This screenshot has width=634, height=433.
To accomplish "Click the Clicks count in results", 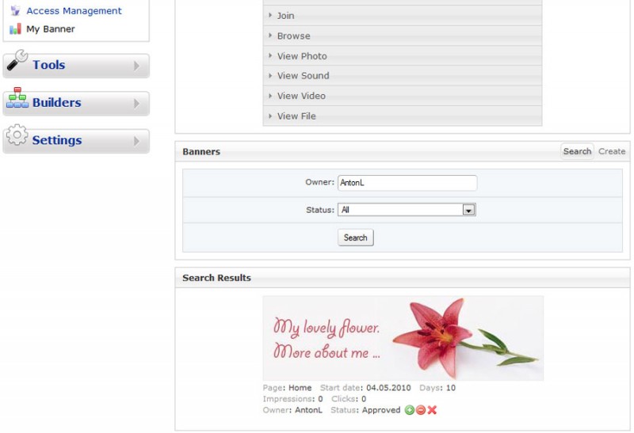I will coord(364,399).
